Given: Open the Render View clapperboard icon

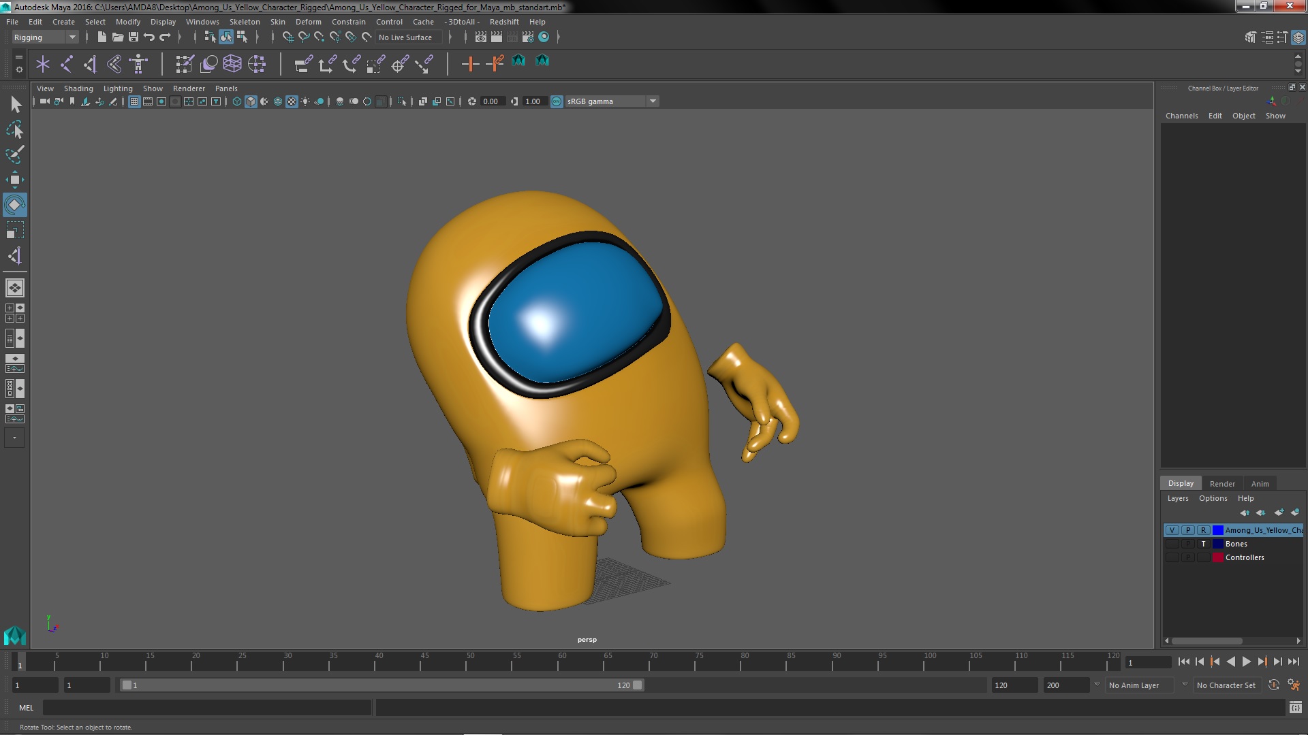Looking at the screenshot, I should pyautogui.click(x=480, y=37).
